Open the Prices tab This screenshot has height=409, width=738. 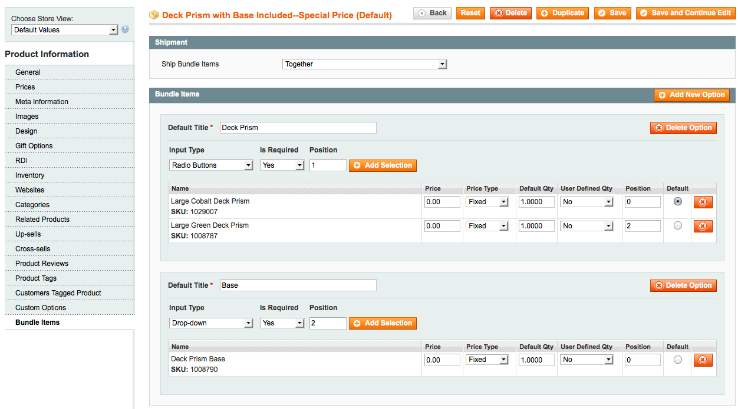(70, 87)
